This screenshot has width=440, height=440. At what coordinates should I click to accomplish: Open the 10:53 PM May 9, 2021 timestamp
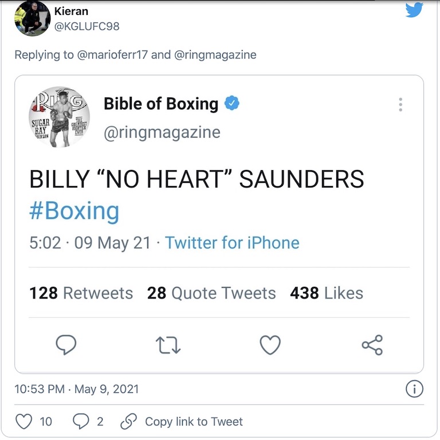pyautogui.click(x=76, y=389)
